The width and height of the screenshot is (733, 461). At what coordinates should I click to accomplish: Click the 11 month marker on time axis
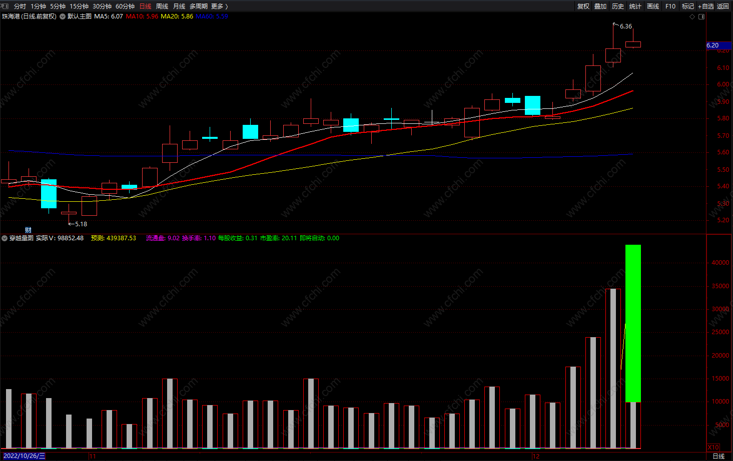(x=92, y=456)
